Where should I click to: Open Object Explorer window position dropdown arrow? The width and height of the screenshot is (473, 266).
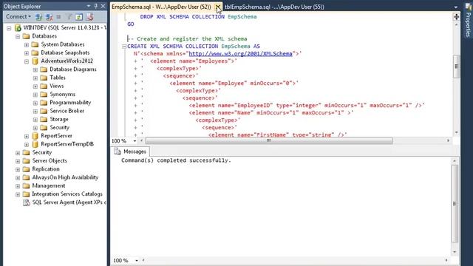click(89, 6)
